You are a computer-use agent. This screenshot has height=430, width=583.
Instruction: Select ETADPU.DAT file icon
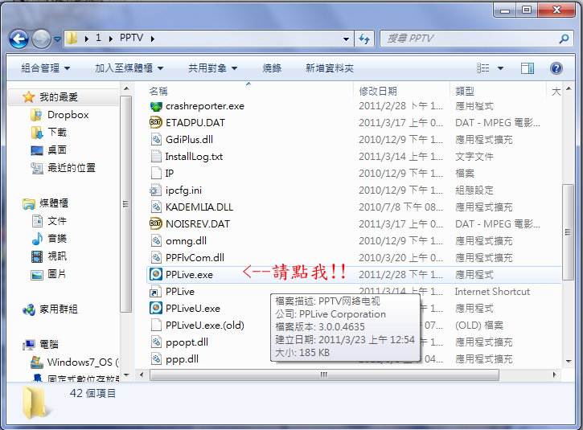click(156, 123)
